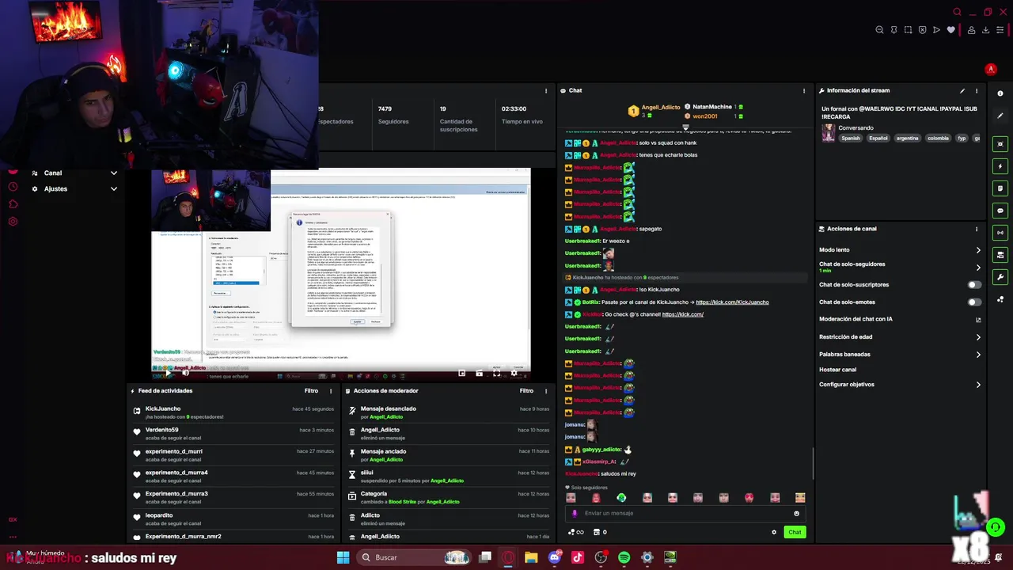
Task: Open OBS Studio from the taskbar
Action: [x=601, y=557]
